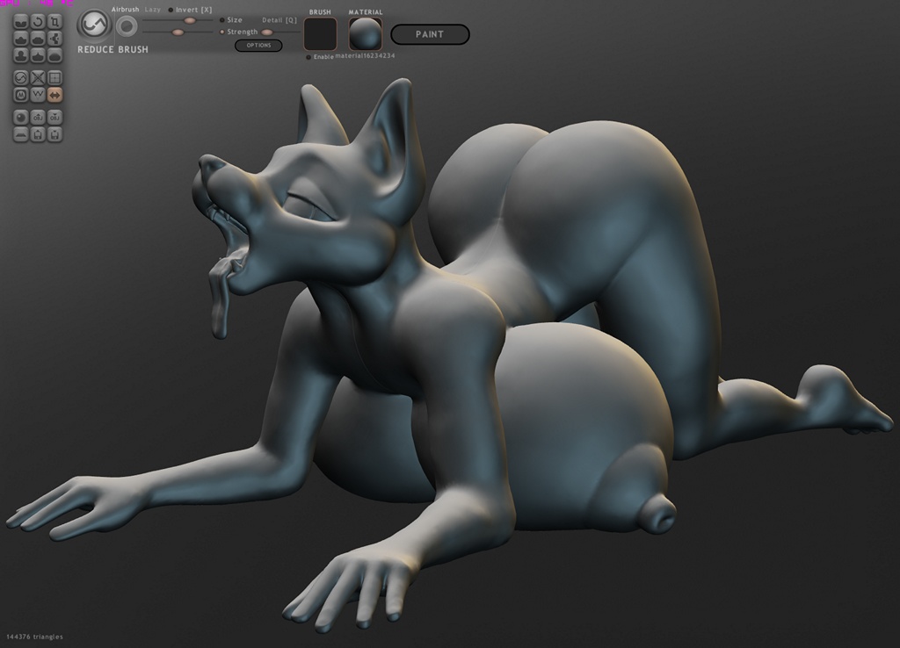
Task: Click the PAINT button
Action: pyautogui.click(x=430, y=34)
